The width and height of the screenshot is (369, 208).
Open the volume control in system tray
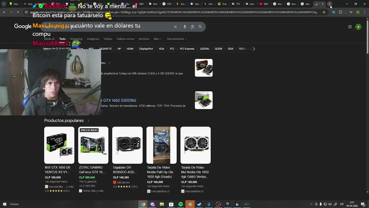point(330,204)
